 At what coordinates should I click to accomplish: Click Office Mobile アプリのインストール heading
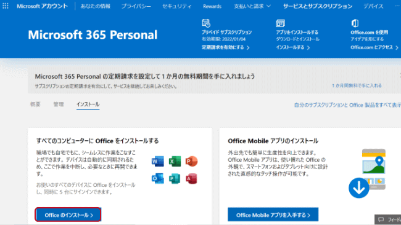pyautogui.click(x=273, y=141)
